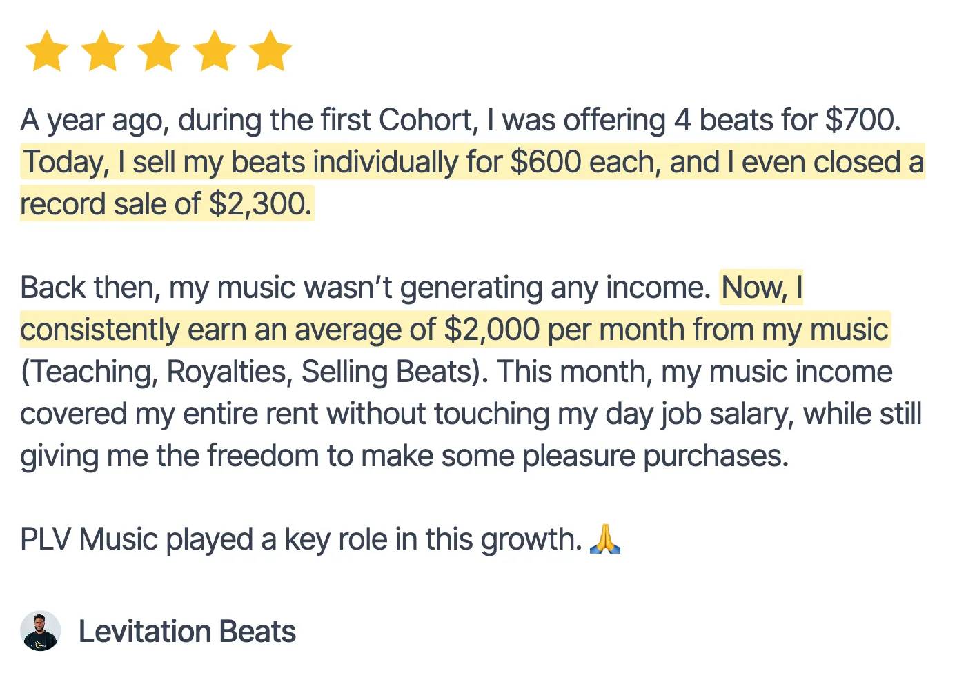Click the highlighted words 'Now, I'

coord(762,288)
